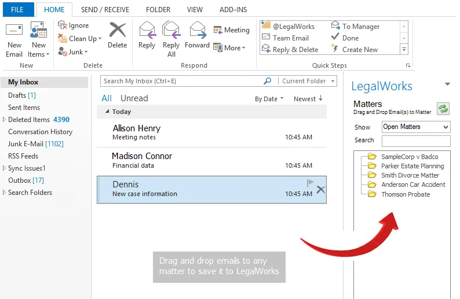Open the RSS Feeds folder
460x299 pixels.
coord(23,156)
